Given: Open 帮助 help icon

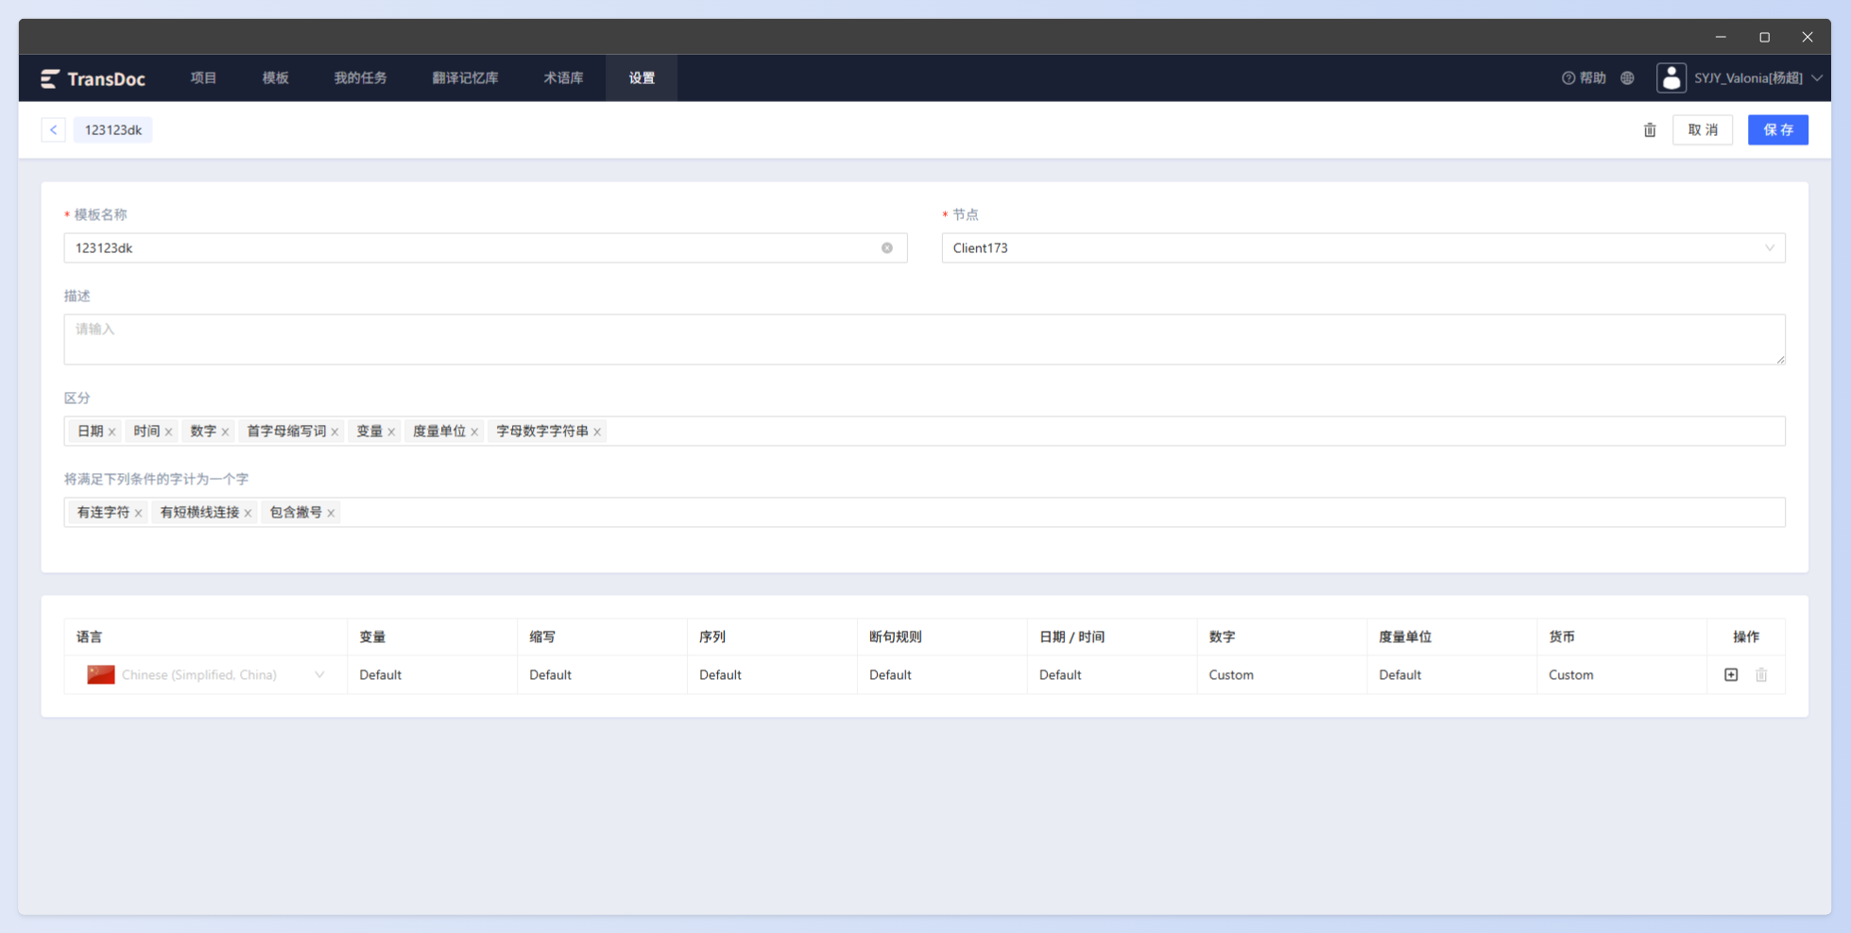Looking at the screenshot, I should pos(1584,78).
